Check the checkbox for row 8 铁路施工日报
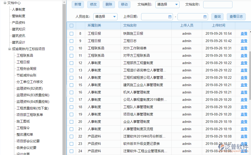The width and height of the screenshot is (251, 155). point(71,33)
